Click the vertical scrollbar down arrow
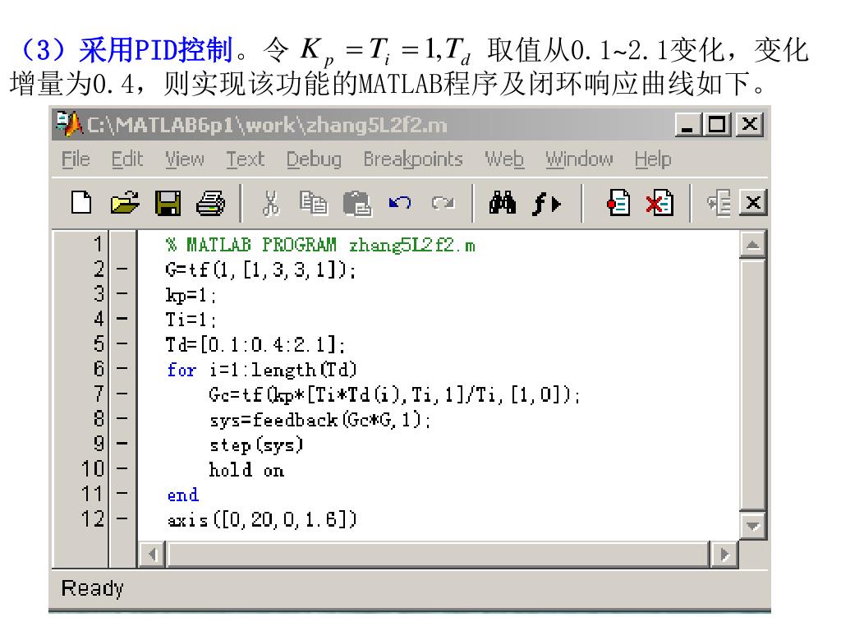This screenshot has width=841, height=631. (752, 525)
